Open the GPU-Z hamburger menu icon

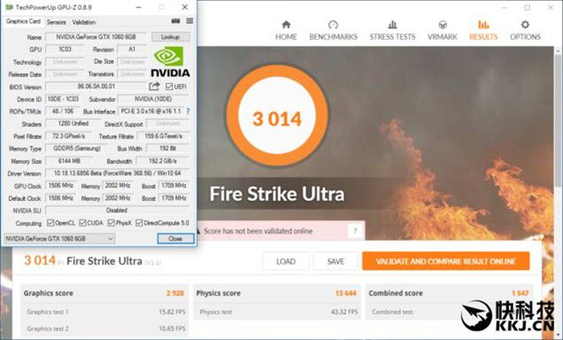point(190,21)
